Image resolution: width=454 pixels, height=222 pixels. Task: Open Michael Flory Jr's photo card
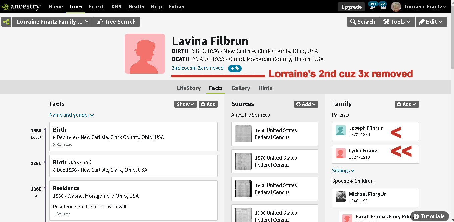tap(340, 197)
